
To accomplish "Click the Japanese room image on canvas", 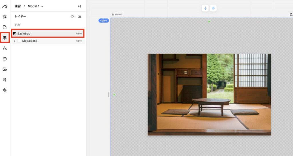I will 209,94.
